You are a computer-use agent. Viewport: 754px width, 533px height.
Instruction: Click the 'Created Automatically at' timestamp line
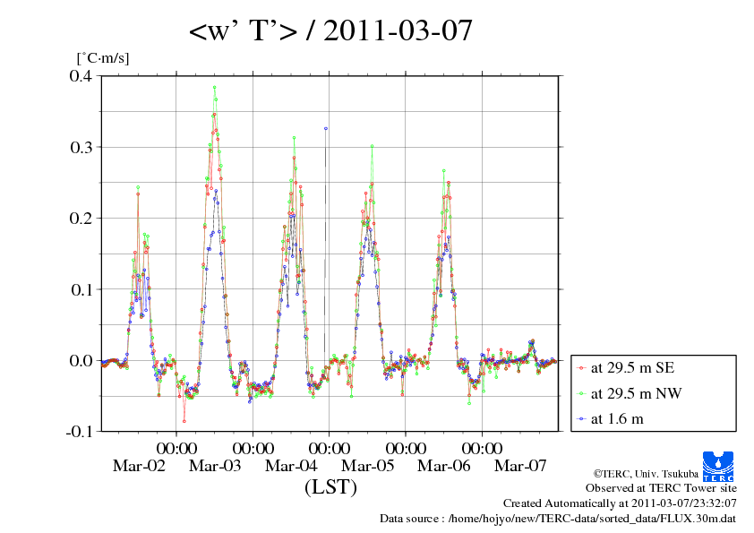[620, 503]
